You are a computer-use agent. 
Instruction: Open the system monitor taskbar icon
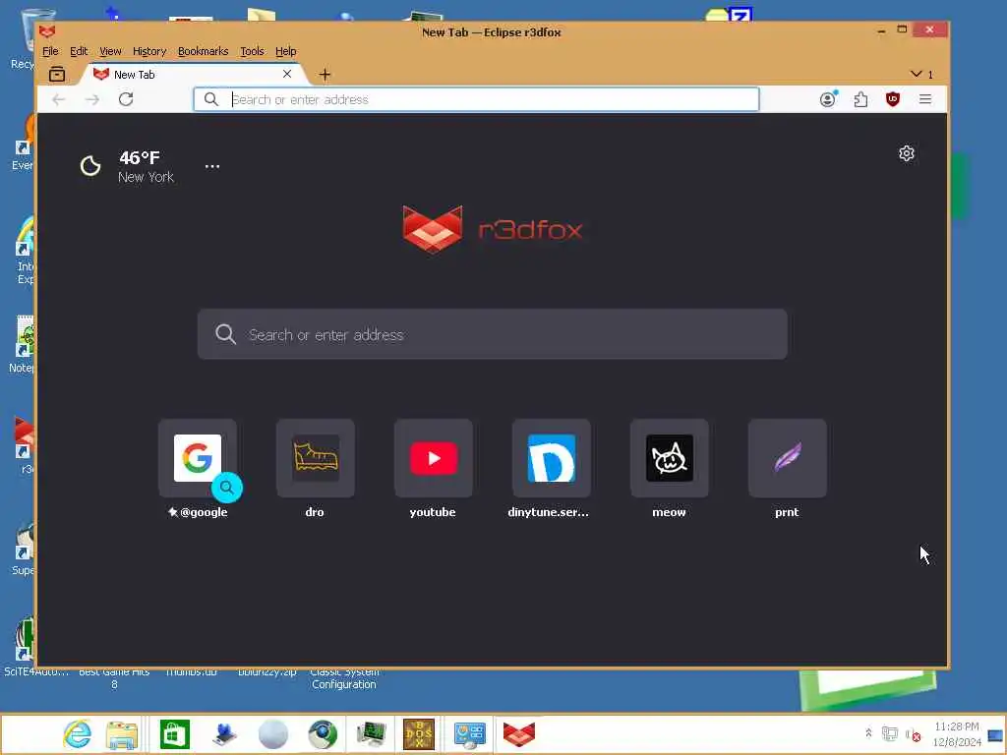[371, 733]
